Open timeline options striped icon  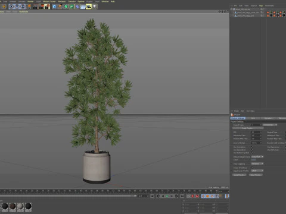coord(227,196)
